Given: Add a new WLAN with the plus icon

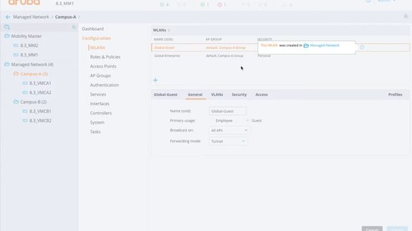Looking at the screenshot, I should click(x=156, y=80).
